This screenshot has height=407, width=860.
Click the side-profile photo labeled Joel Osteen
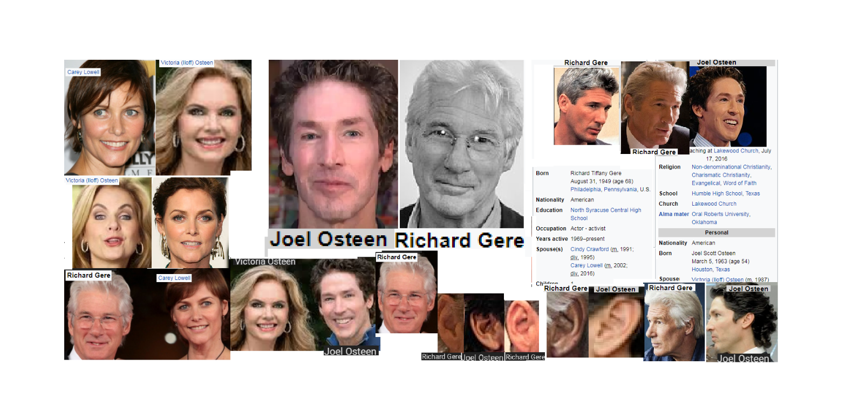(x=741, y=323)
